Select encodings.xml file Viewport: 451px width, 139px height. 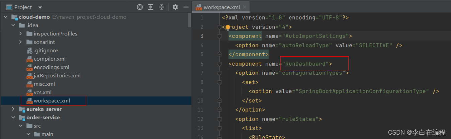(52, 67)
